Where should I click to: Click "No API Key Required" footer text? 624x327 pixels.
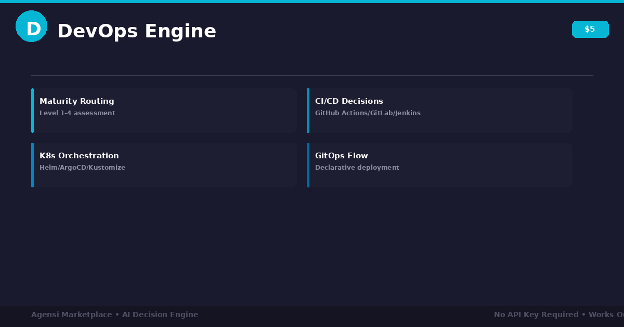point(536,315)
